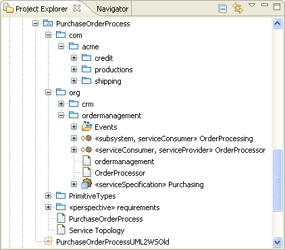This screenshot has width=285, height=250.
Task: Select the crm label
Action: 88,105
